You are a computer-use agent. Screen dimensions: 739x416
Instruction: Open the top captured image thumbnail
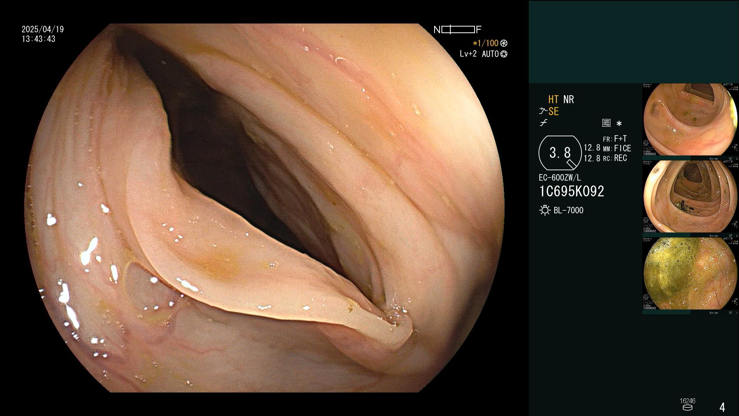click(691, 119)
